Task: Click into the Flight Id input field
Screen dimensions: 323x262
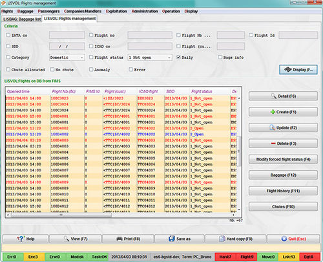Action: [x=298, y=35]
